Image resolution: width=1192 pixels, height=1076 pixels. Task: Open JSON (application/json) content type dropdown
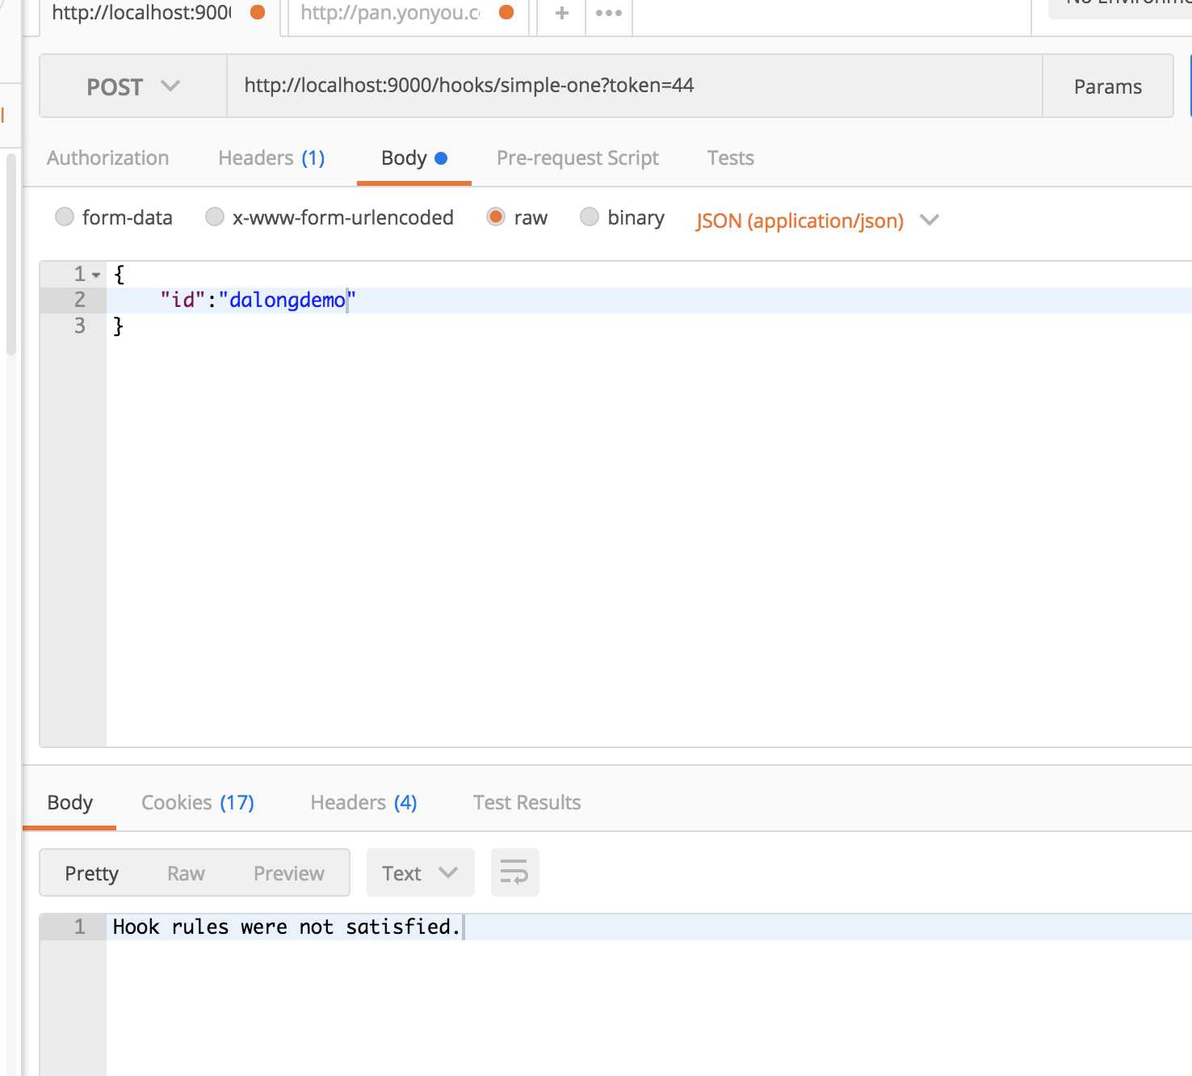point(817,221)
